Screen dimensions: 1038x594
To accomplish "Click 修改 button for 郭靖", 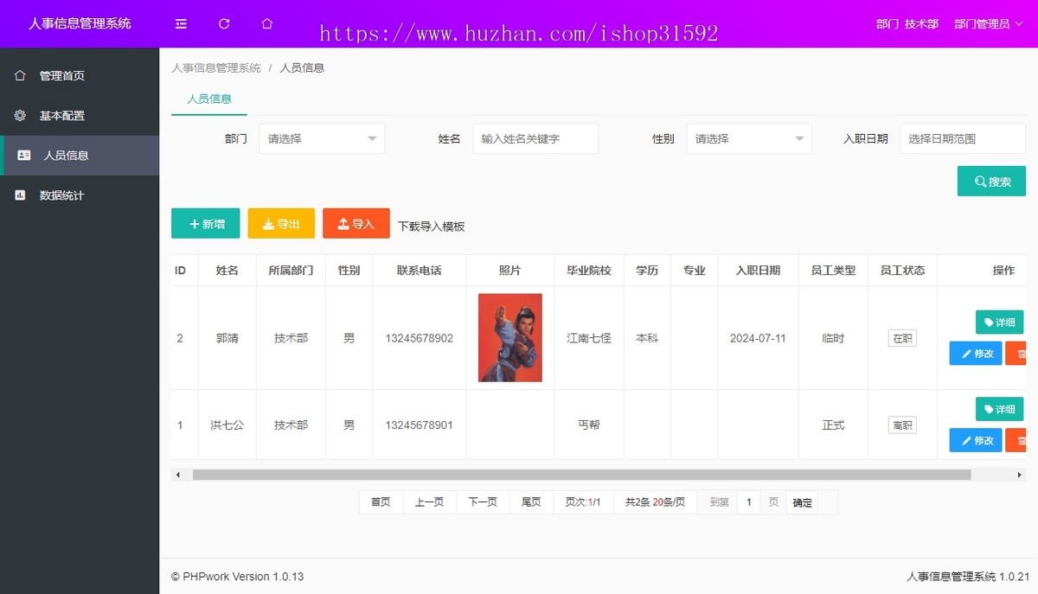I will pos(976,354).
